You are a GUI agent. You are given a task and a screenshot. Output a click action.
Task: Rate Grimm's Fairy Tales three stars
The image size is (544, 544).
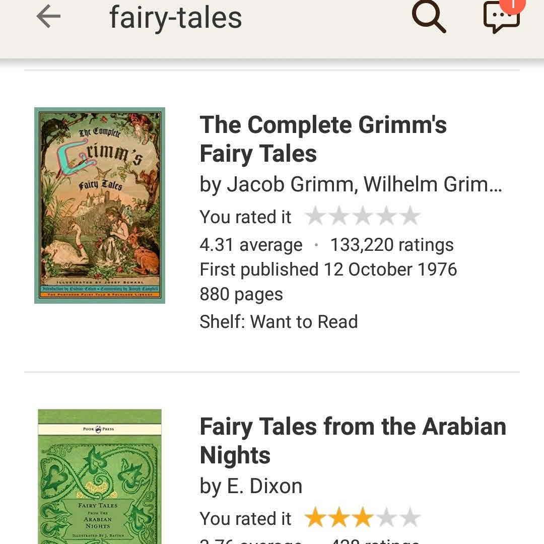tap(363, 216)
